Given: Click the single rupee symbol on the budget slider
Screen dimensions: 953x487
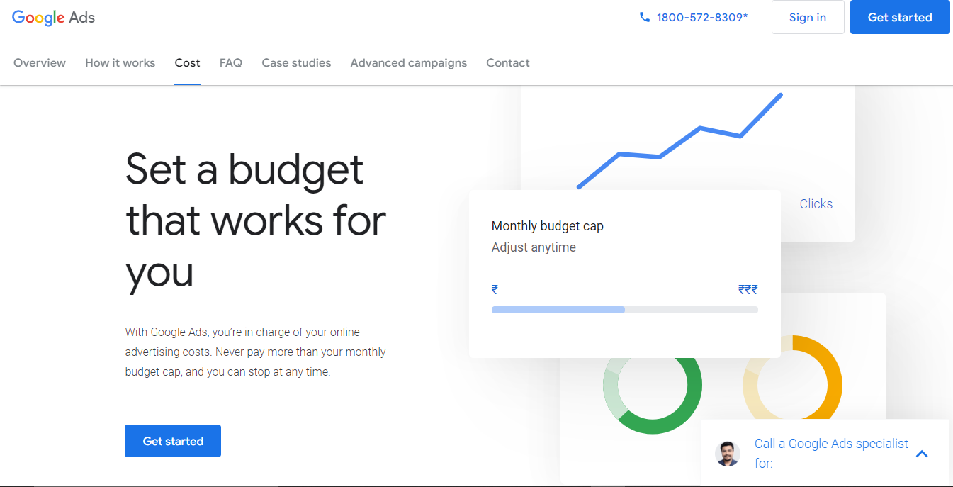Looking at the screenshot, I should [x=495, y=289].
